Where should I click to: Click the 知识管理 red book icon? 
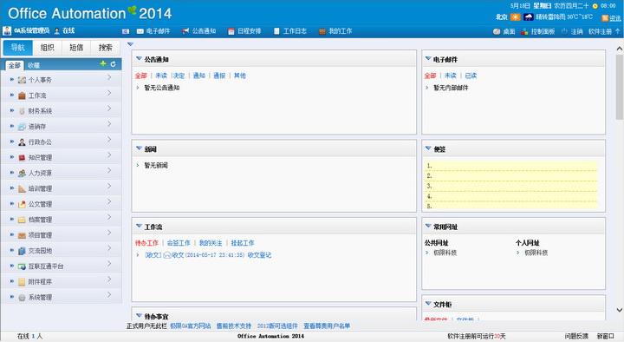tap(22, 157)
